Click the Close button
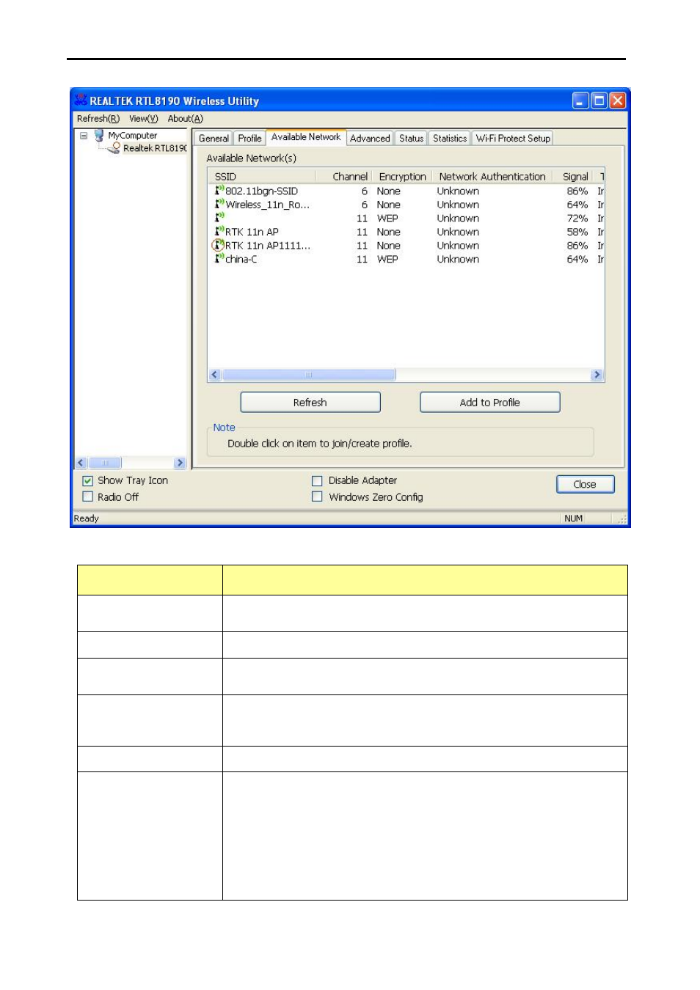Screen dimensions: 700x990 (x=585, y=485)
